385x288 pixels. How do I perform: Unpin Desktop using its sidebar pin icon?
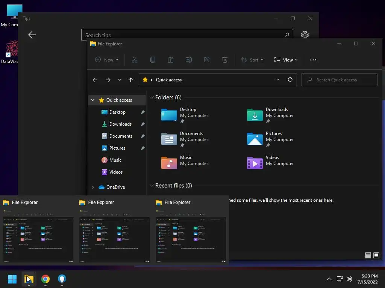point(142,112)
